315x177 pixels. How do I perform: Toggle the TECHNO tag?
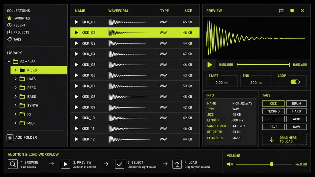click(x=273, y=111)
